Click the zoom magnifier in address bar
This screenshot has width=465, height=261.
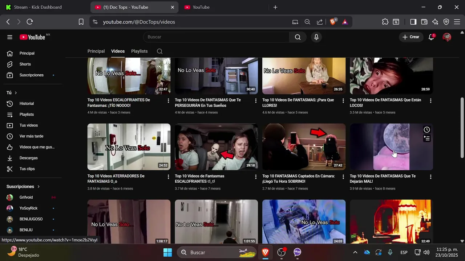point(307,22)
